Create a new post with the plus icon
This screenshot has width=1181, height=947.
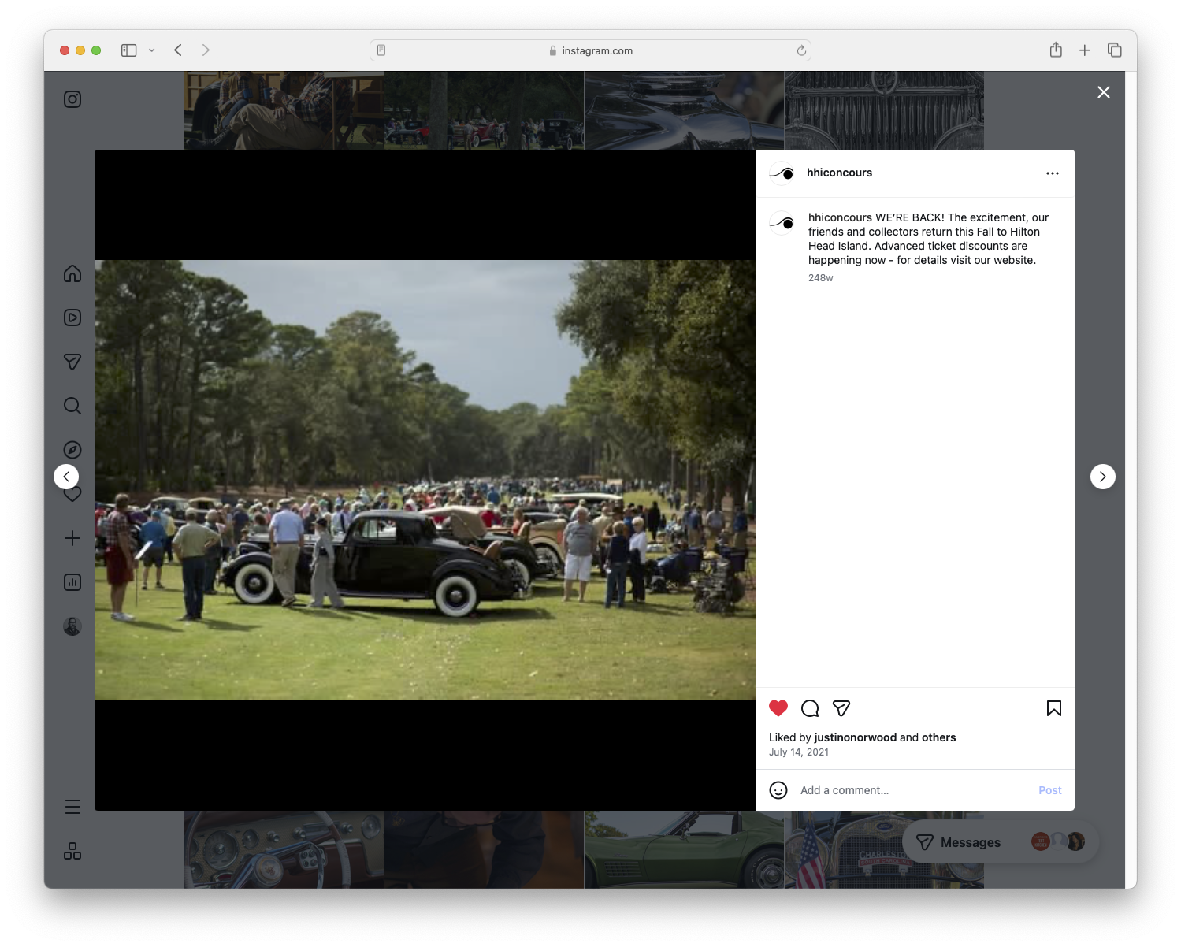(x=72, y=538)
